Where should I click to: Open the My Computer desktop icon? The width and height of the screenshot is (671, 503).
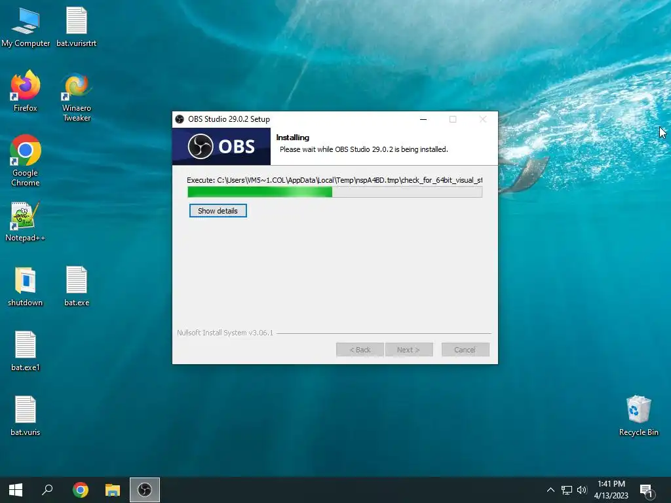point(26,27)
